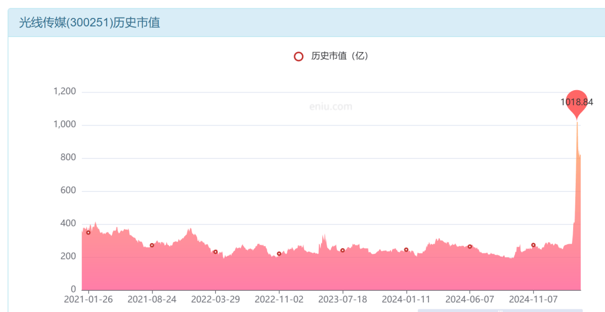Click the y-axis label 200
This screenshot has height=312, width=605.
[x=68, y=257]
